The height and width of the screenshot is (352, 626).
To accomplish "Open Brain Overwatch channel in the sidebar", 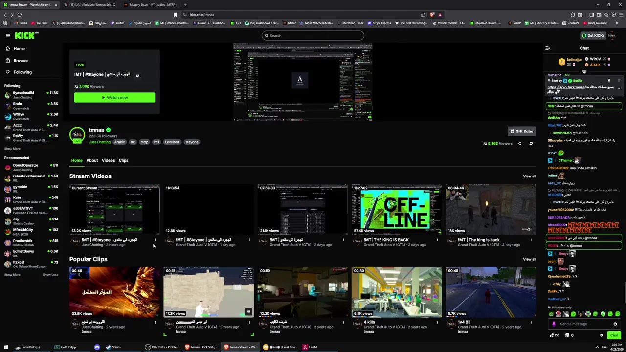I will click(x=31, y=106).
